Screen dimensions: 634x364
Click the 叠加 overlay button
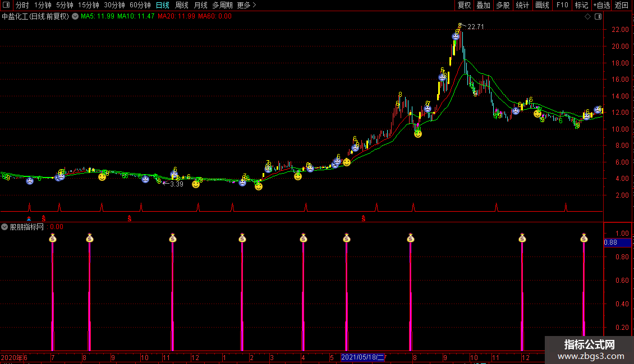(x=483, y=5)
